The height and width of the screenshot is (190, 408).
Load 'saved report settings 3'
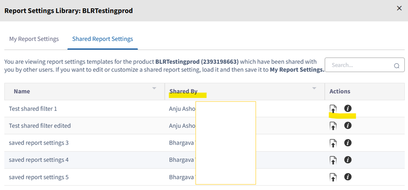point(333,143)
